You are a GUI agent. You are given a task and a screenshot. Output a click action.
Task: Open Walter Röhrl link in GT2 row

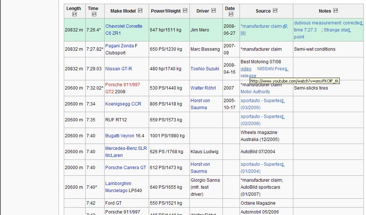click(x=203, y=88)
